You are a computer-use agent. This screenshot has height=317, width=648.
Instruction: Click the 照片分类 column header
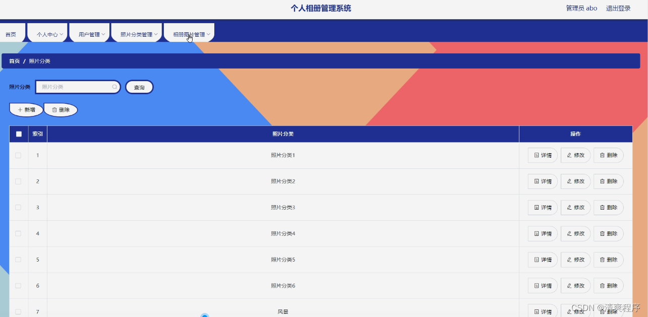coord(283,134)
